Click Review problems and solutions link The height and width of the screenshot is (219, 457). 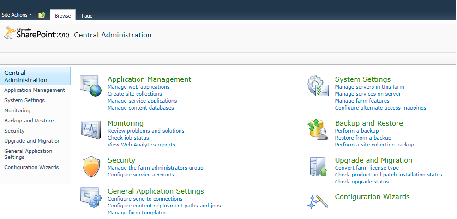click(146, 131)
